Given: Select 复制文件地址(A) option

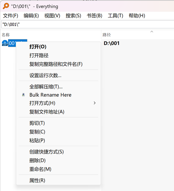Looking at the screenshot, I should click(58, 112).
